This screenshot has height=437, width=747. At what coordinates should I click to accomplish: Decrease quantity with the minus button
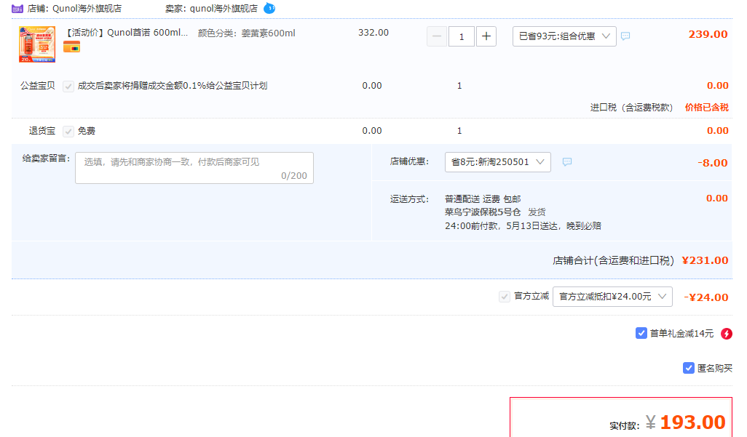pyautogui.click(x=436, y=36)
